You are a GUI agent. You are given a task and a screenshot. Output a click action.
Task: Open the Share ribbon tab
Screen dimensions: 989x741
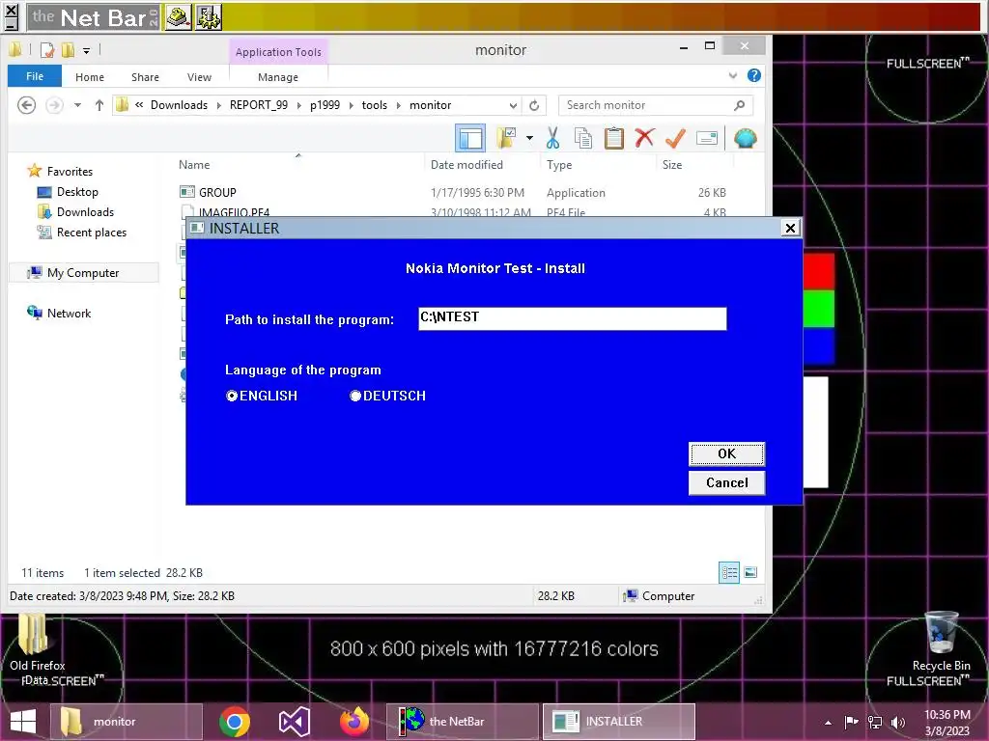[145, 77]
